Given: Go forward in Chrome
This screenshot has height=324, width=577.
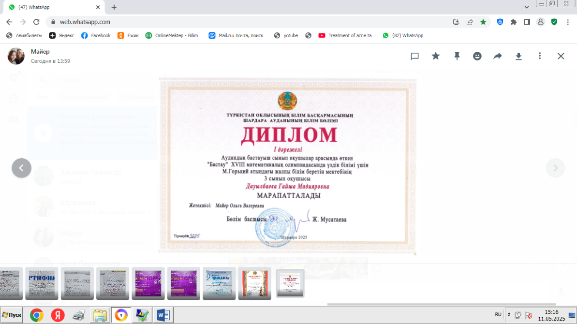Looking at the screenshot, I should point(23,22).
